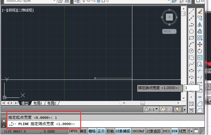Open the AutoCAD 经典 workspace dropdown
The height and width of the screenshot is (135, 211).
(x=54, y=1)
